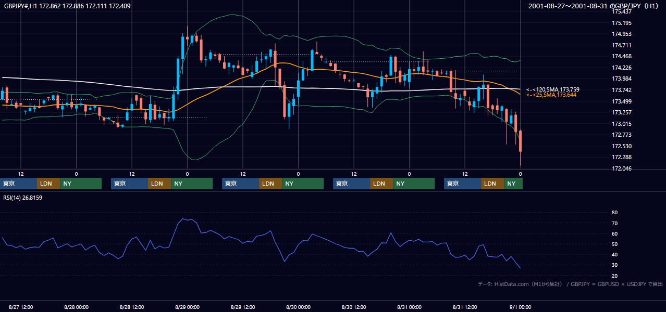This screenshot has width=666, height=312.
Task: Click the 8/29 12:00 date label
Action: (x=243, y=307)
